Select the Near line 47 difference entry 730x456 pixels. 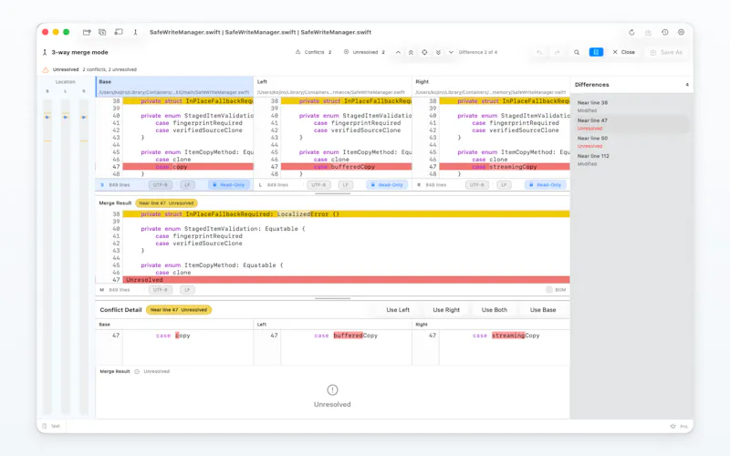(x=631, y=124)
